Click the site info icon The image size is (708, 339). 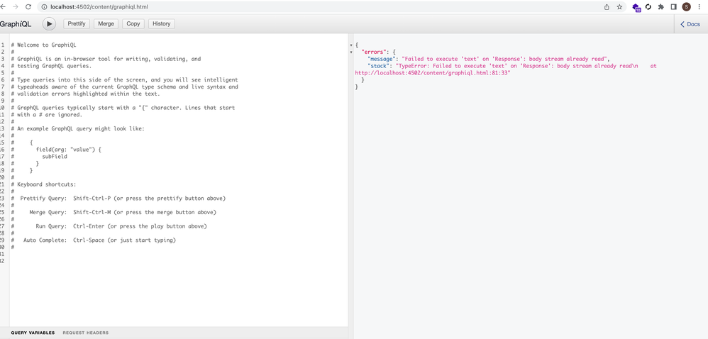coord(44,7)
